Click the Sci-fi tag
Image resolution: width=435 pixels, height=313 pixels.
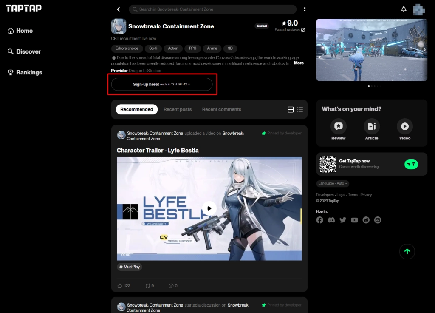tap(153, 48)
